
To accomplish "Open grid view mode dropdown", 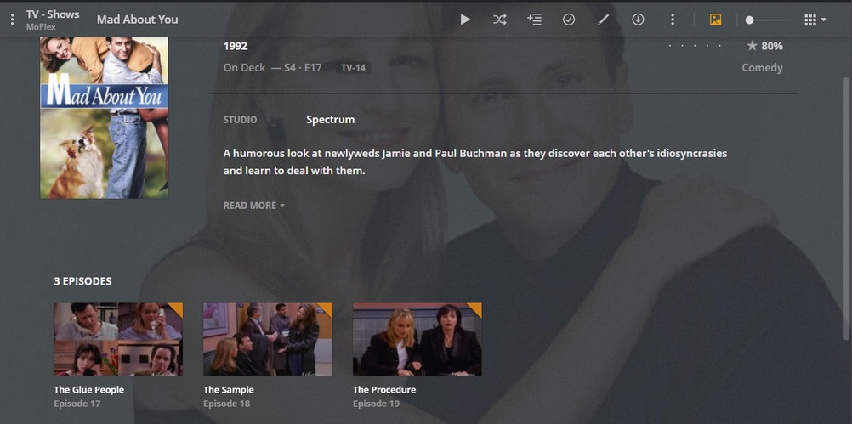I will click(815, 20).
